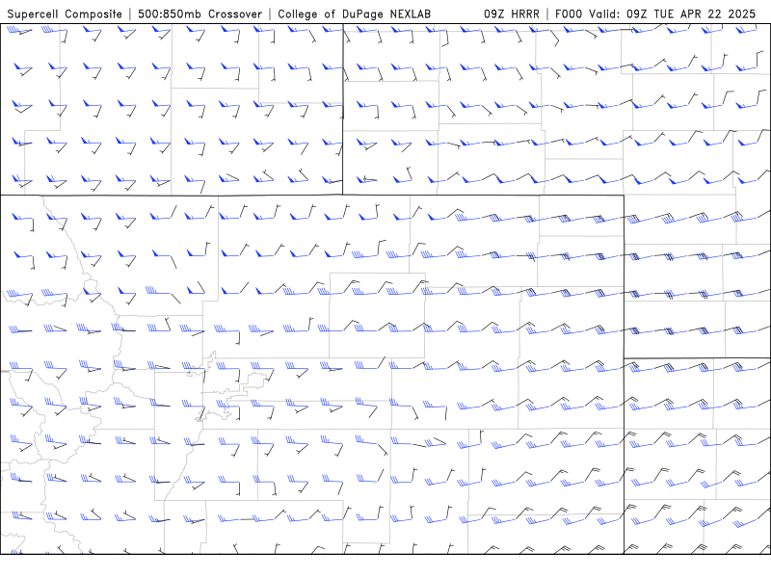Click the 'Supercell Composite' title text
Viewport: 771px width, 578px height.
pyautogui.click(x=65, y=14)
